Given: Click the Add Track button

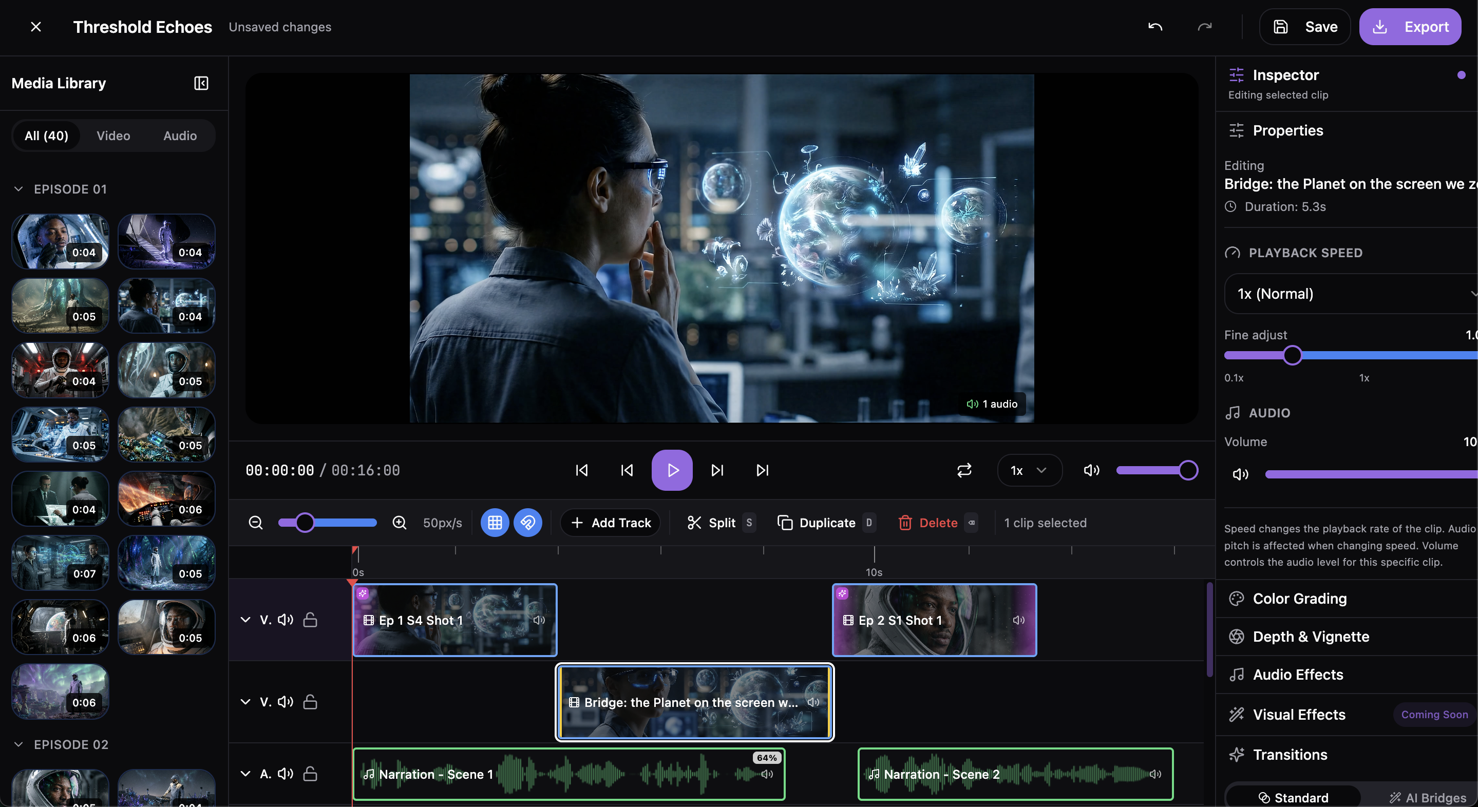Looking at the screenshot, I should pos(611,523).
